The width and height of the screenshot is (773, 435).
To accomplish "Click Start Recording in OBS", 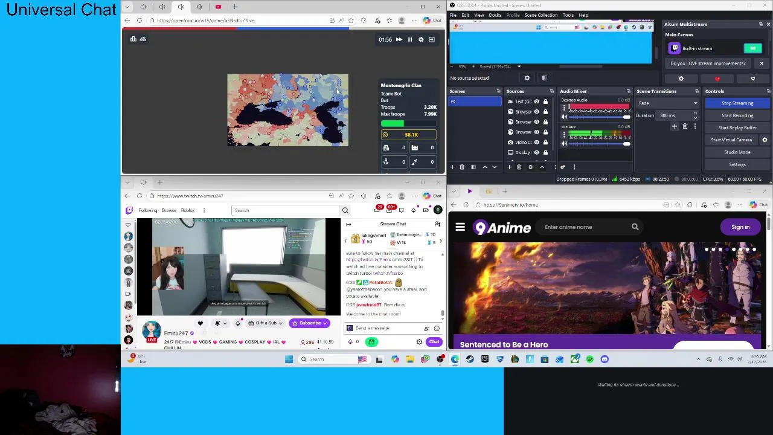I will click(x=737, y=115).
